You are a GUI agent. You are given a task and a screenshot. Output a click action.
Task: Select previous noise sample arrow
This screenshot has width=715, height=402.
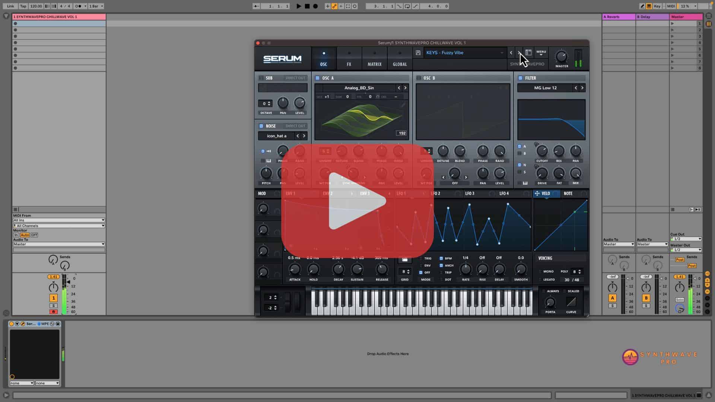coord(298,136)
